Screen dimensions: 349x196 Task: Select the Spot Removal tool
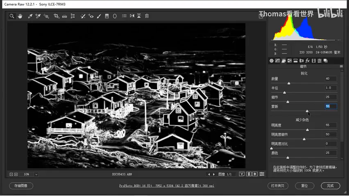pyautogui.click(x=83, y=16)
